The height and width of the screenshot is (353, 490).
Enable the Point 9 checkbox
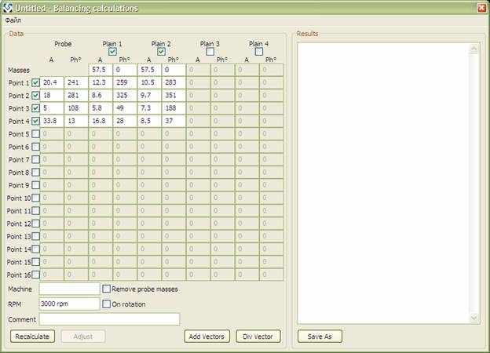pyautogui.click(x=35, y=185)
